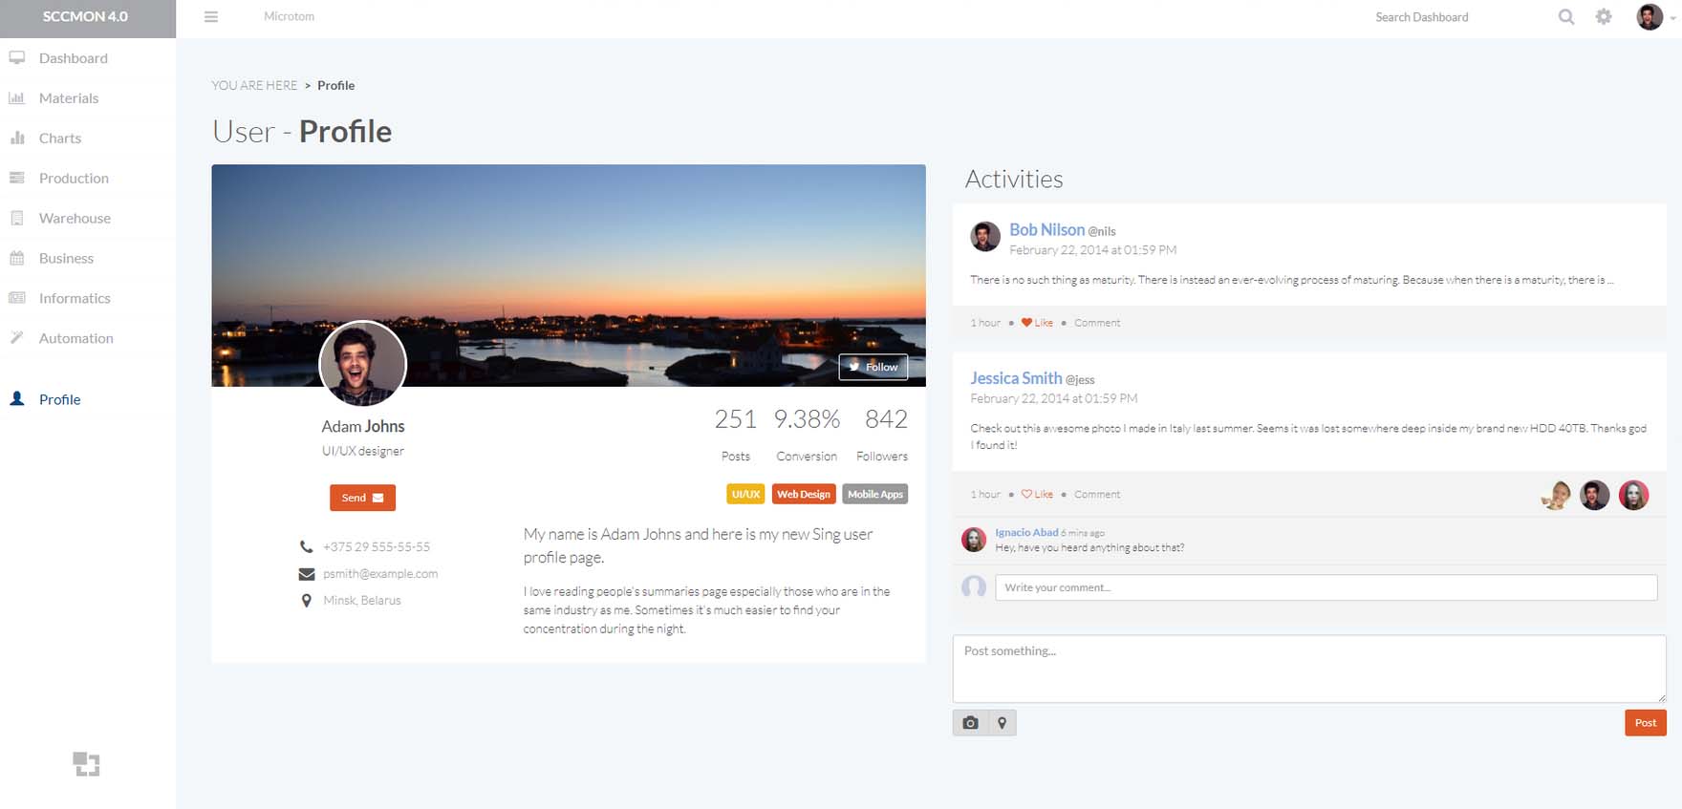Comment on Bob Nilson's post
1682x809 pixels.
pyautogui.click(x=1097, y=323)
